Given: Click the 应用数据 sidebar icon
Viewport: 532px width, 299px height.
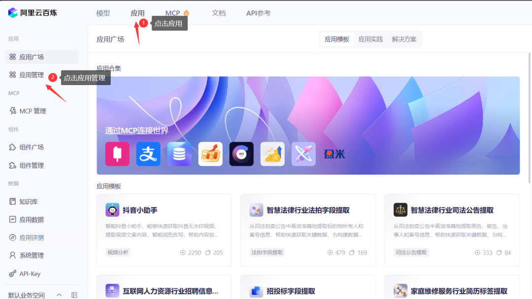Looking at the screenshot, I should tap(12, 219).
